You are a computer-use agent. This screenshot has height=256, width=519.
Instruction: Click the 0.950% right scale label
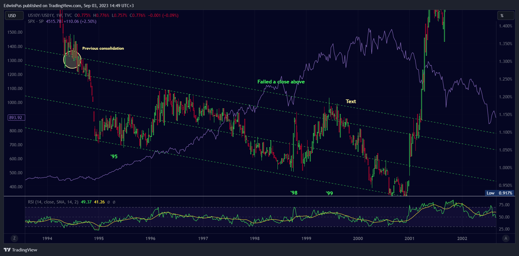click(506, 185)
